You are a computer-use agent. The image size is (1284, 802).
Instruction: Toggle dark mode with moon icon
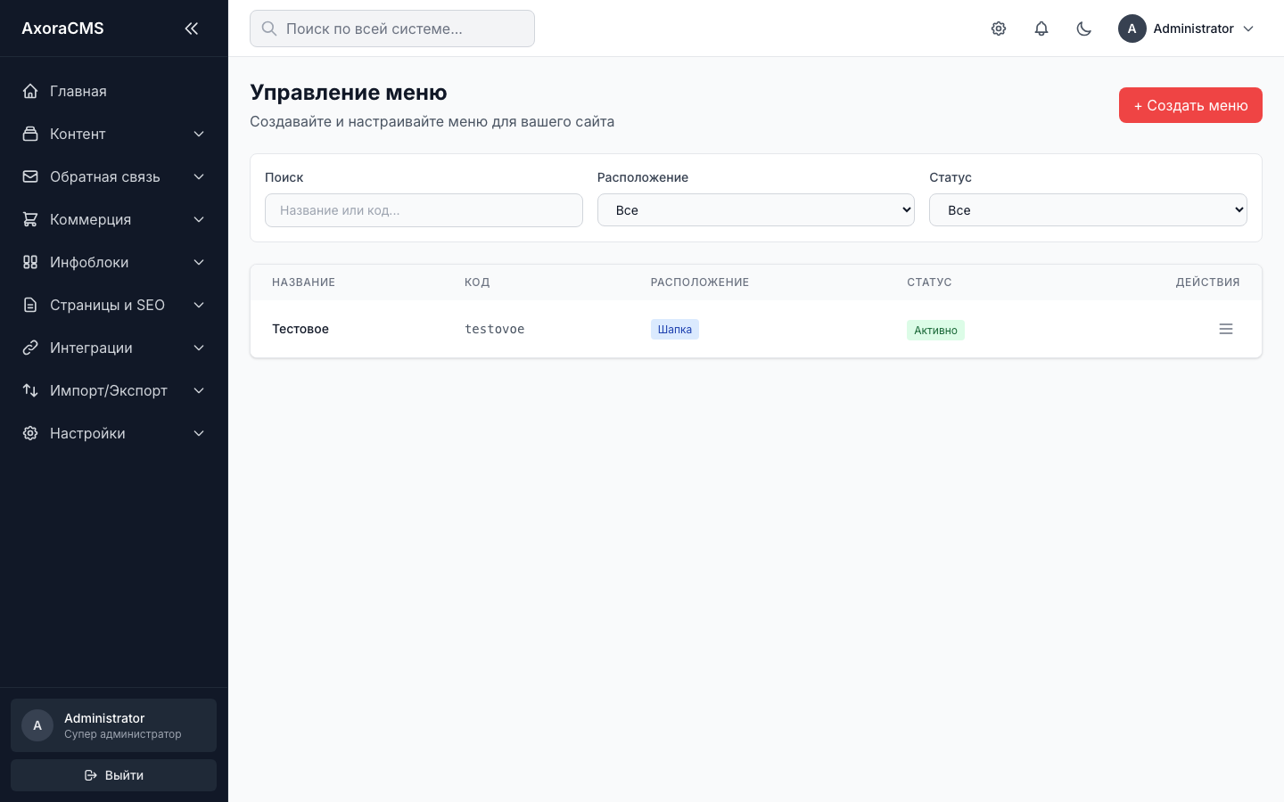pos(1084,29)
